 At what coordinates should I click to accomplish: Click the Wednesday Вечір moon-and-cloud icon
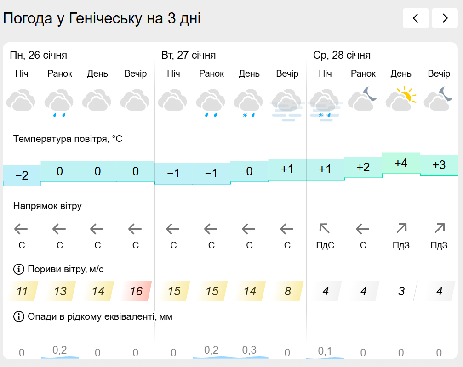(439, 99)
